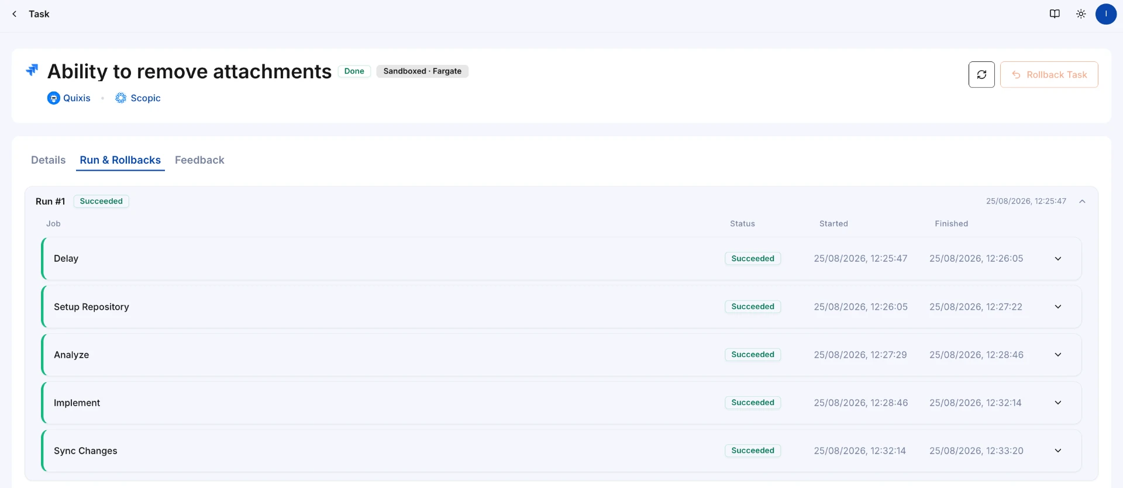Screen dimensions: 1123x488
Task: Click the Run #1 Succeeded badge
Action: (101, 201)
